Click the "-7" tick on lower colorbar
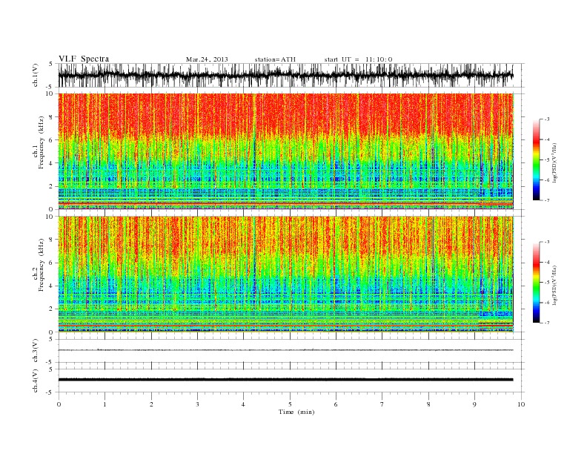 (546, 323)
